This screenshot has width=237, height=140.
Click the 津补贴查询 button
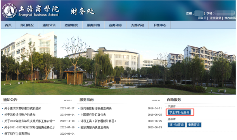click(176, 125)
